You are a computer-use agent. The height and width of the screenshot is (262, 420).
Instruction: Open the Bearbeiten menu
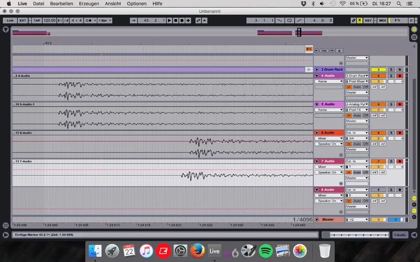(x=61, y=4)
